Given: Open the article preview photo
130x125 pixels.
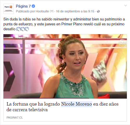Looking at the screenshot, I should point(65,66).
